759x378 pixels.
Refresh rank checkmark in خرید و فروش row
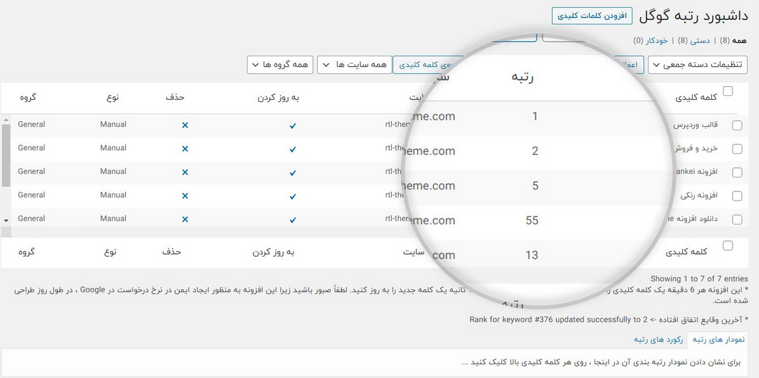pos(292,150)
